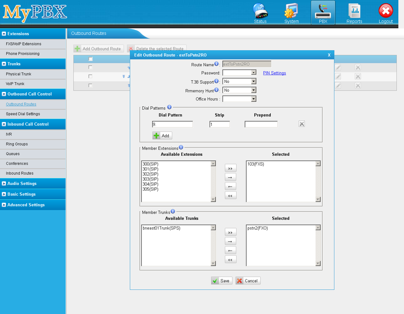The width and height of the screenshot is (404, 314).
Task: Check the second route row checkbox
Action: pos(90,76)
